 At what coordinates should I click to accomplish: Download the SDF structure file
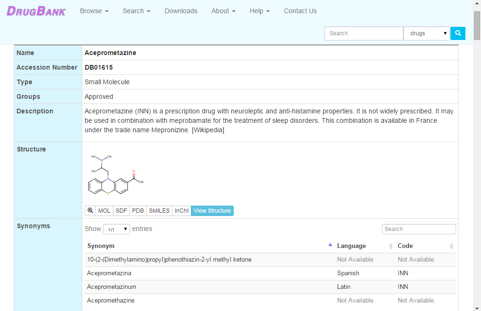121,210
